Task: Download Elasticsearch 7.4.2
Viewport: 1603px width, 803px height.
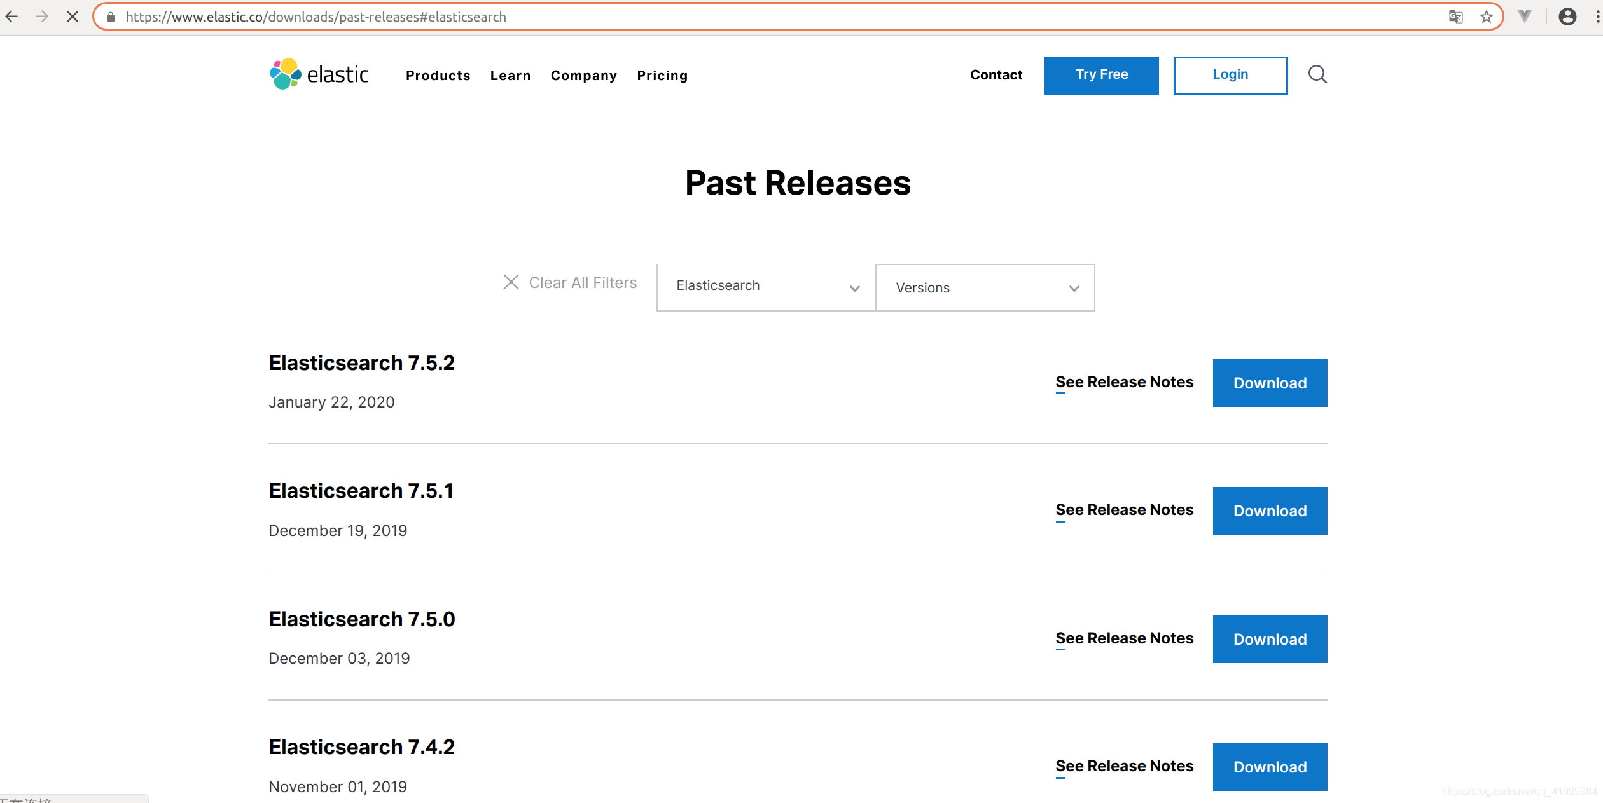Action: coord(1270,767)
